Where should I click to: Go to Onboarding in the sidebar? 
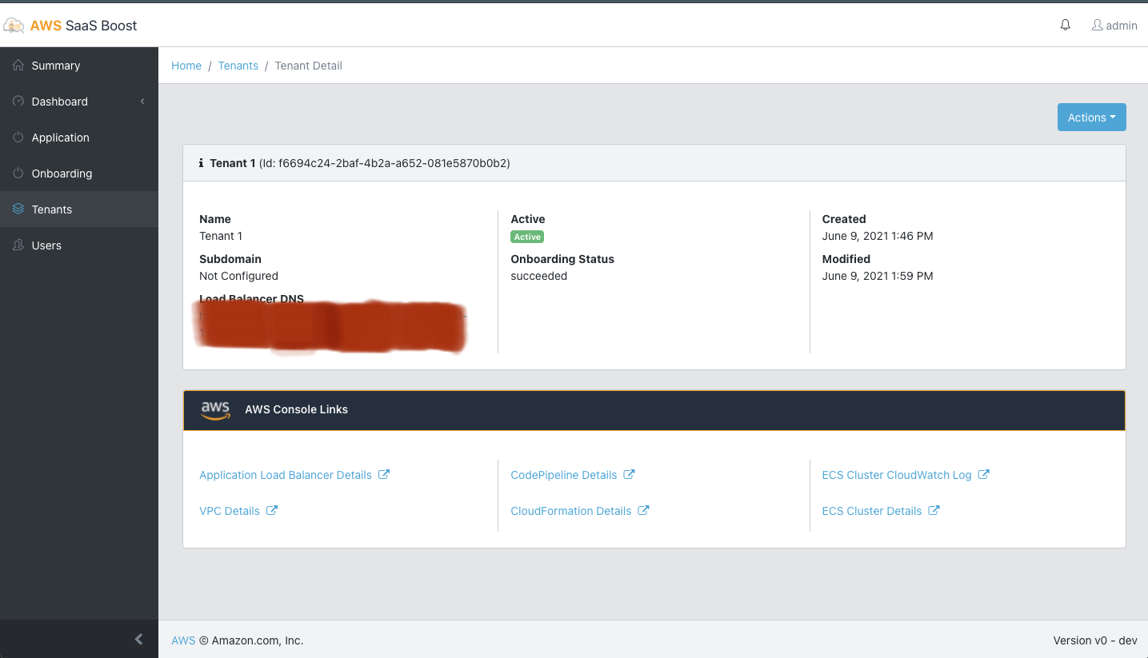coord(79,173)
